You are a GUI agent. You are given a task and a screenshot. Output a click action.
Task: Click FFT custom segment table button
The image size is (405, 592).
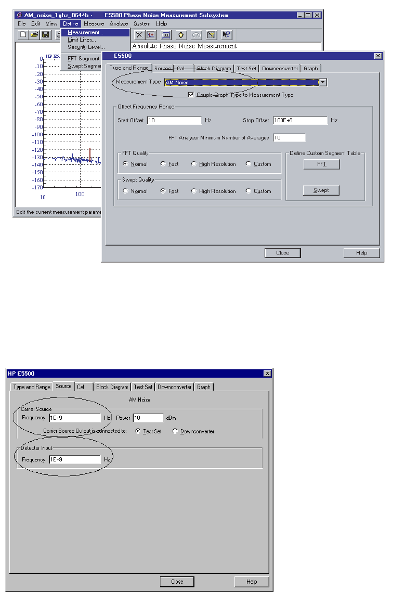click(322, 164)
